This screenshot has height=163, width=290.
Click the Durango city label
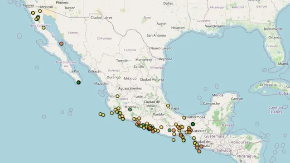tap(114, 77)
